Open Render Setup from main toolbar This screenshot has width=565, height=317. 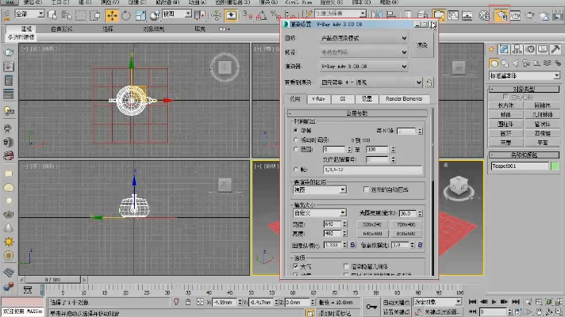tap(502, 14)
